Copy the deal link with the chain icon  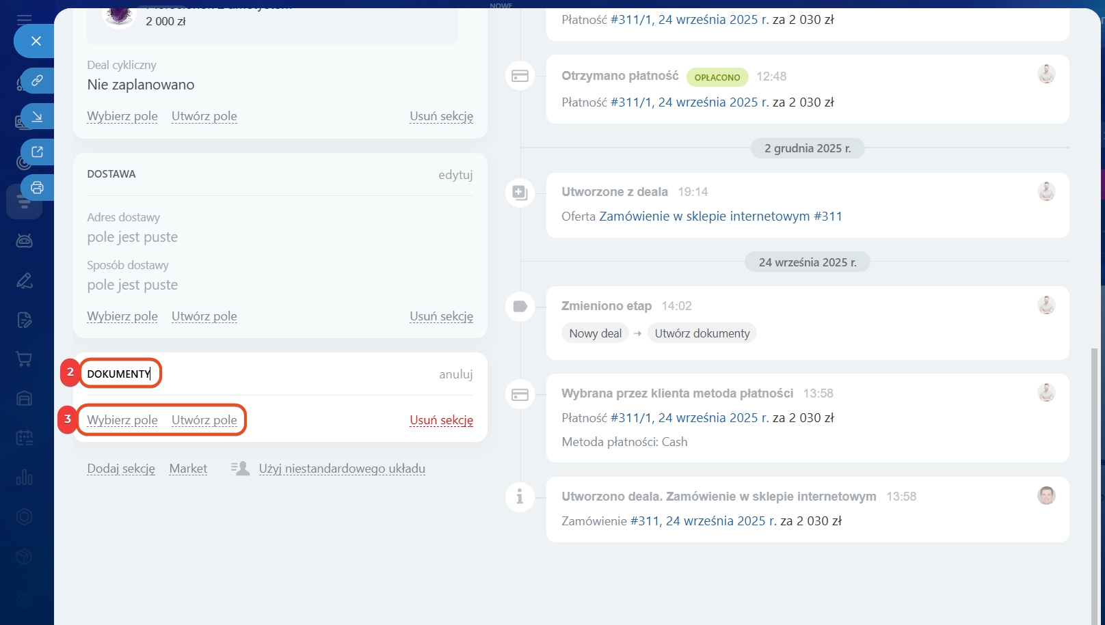click(x=37, y=80)
